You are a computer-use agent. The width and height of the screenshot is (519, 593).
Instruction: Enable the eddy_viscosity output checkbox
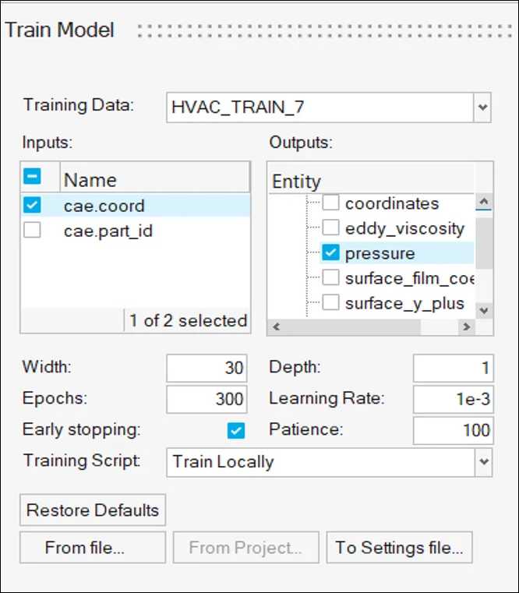click(x=331, y=228)
